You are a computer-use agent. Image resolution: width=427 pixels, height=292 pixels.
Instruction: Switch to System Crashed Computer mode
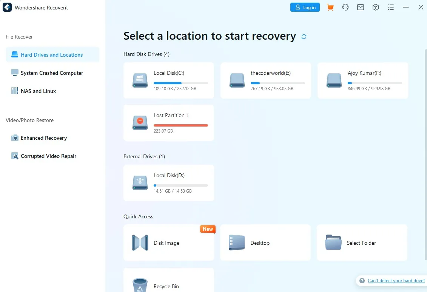(51, 73)
